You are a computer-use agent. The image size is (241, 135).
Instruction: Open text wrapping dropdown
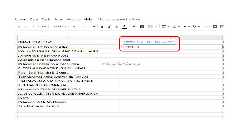click(186, 27)
